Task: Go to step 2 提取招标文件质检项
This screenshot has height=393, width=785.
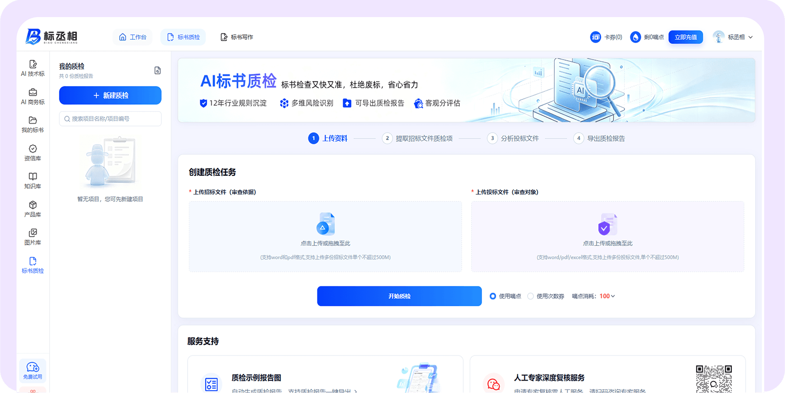Action: (417, 138)
